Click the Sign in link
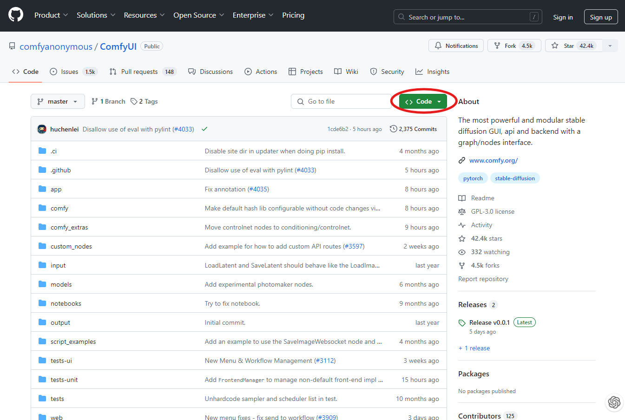 pyautogui.click(x=563, y=17)
